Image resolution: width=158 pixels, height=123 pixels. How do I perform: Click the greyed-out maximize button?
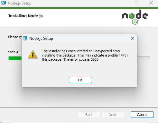tap(136, 3)
